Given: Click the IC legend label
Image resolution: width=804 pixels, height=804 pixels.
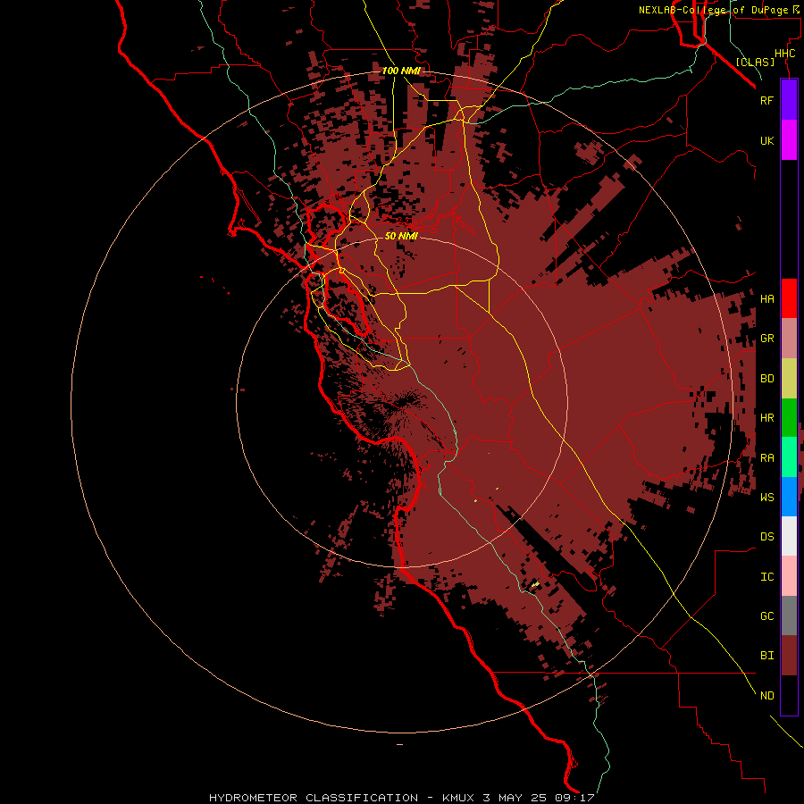Looking at the screenshot, I should (767, 577).
